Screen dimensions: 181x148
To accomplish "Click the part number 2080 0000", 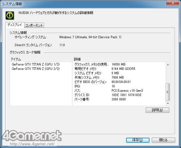I will 119,99.
